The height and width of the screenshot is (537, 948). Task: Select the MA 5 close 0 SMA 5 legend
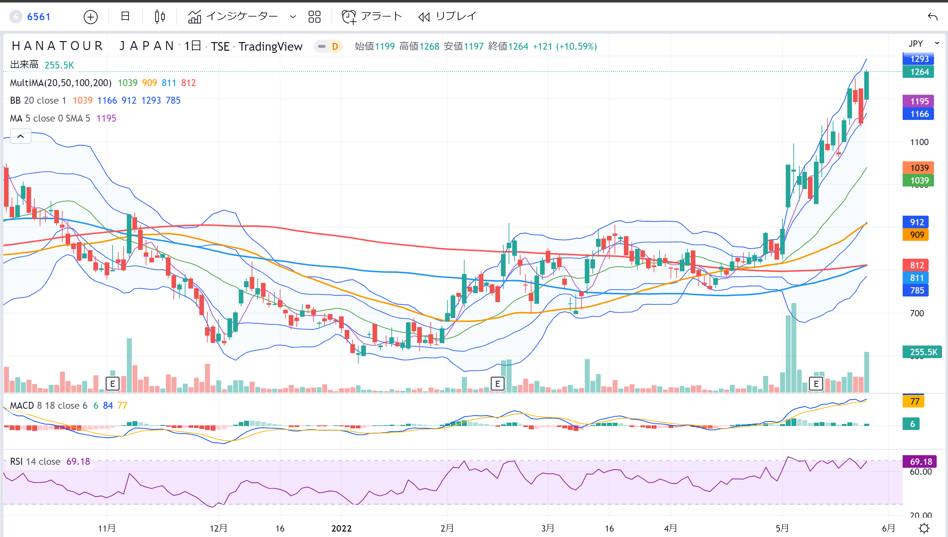(x=50, y=118)
